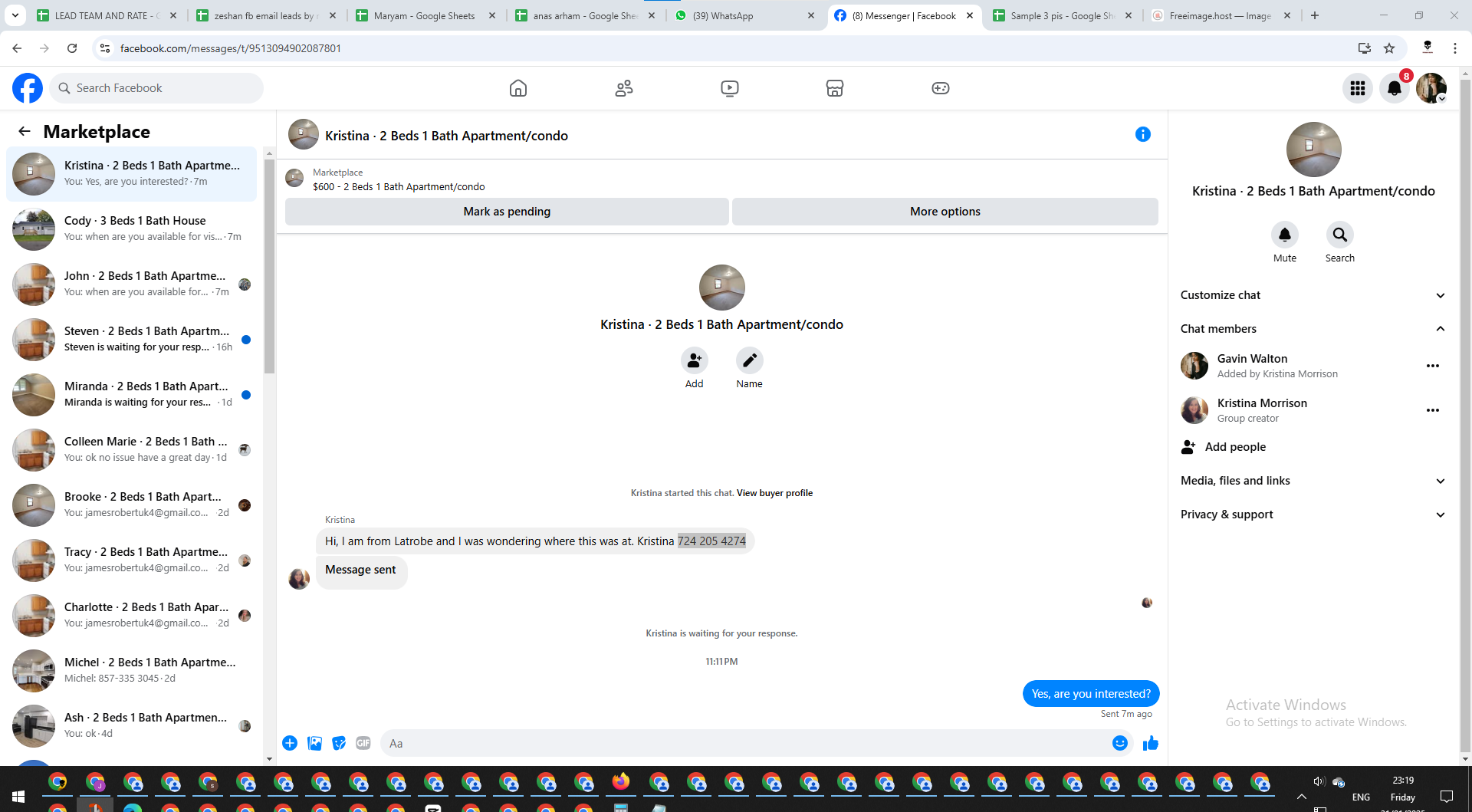The width and height of the screenshot is (1472, 812).
Task: Open the account profile dropdown
Action: 1431,88
